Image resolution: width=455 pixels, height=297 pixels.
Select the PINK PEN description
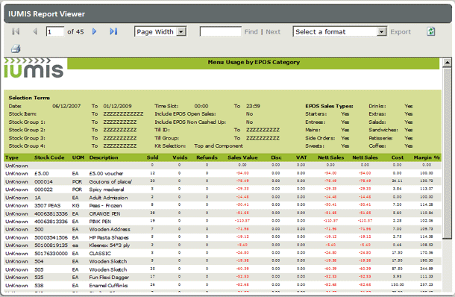tap(100, 222)
